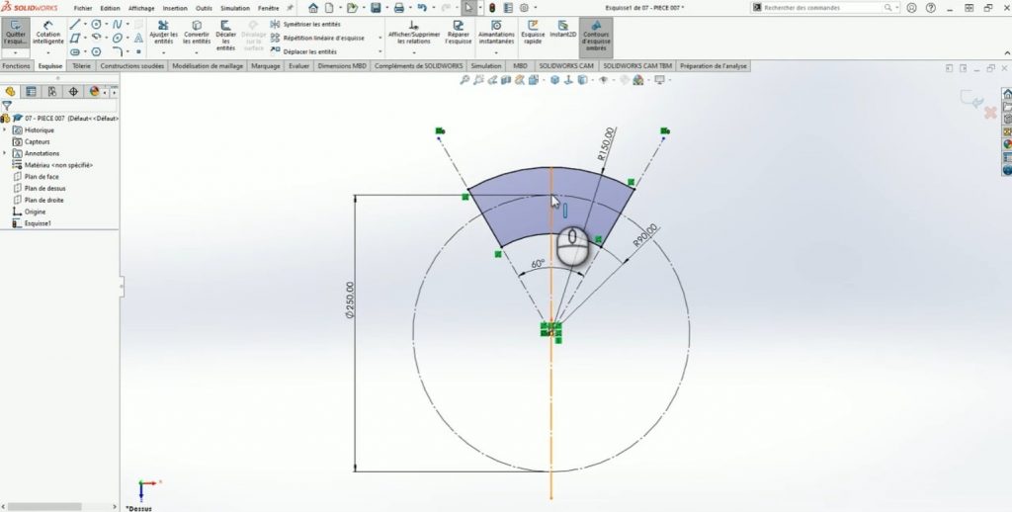Expand the Annotations tree node
The height and width of the screenshot is (512, 1012).
point(5,153)
